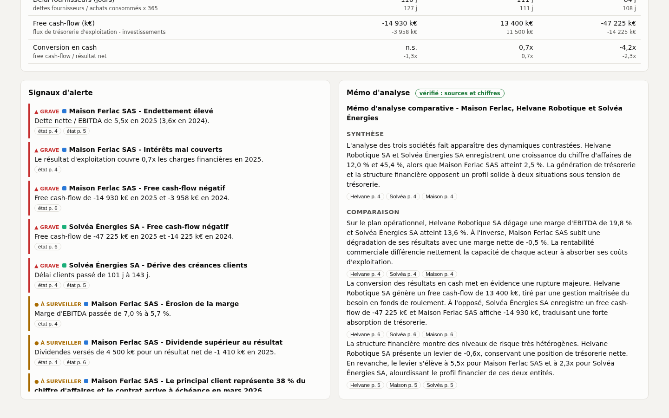Click the '-14 225 k€' prior-year table value
669x418 pixels.
tap(622, 32)
